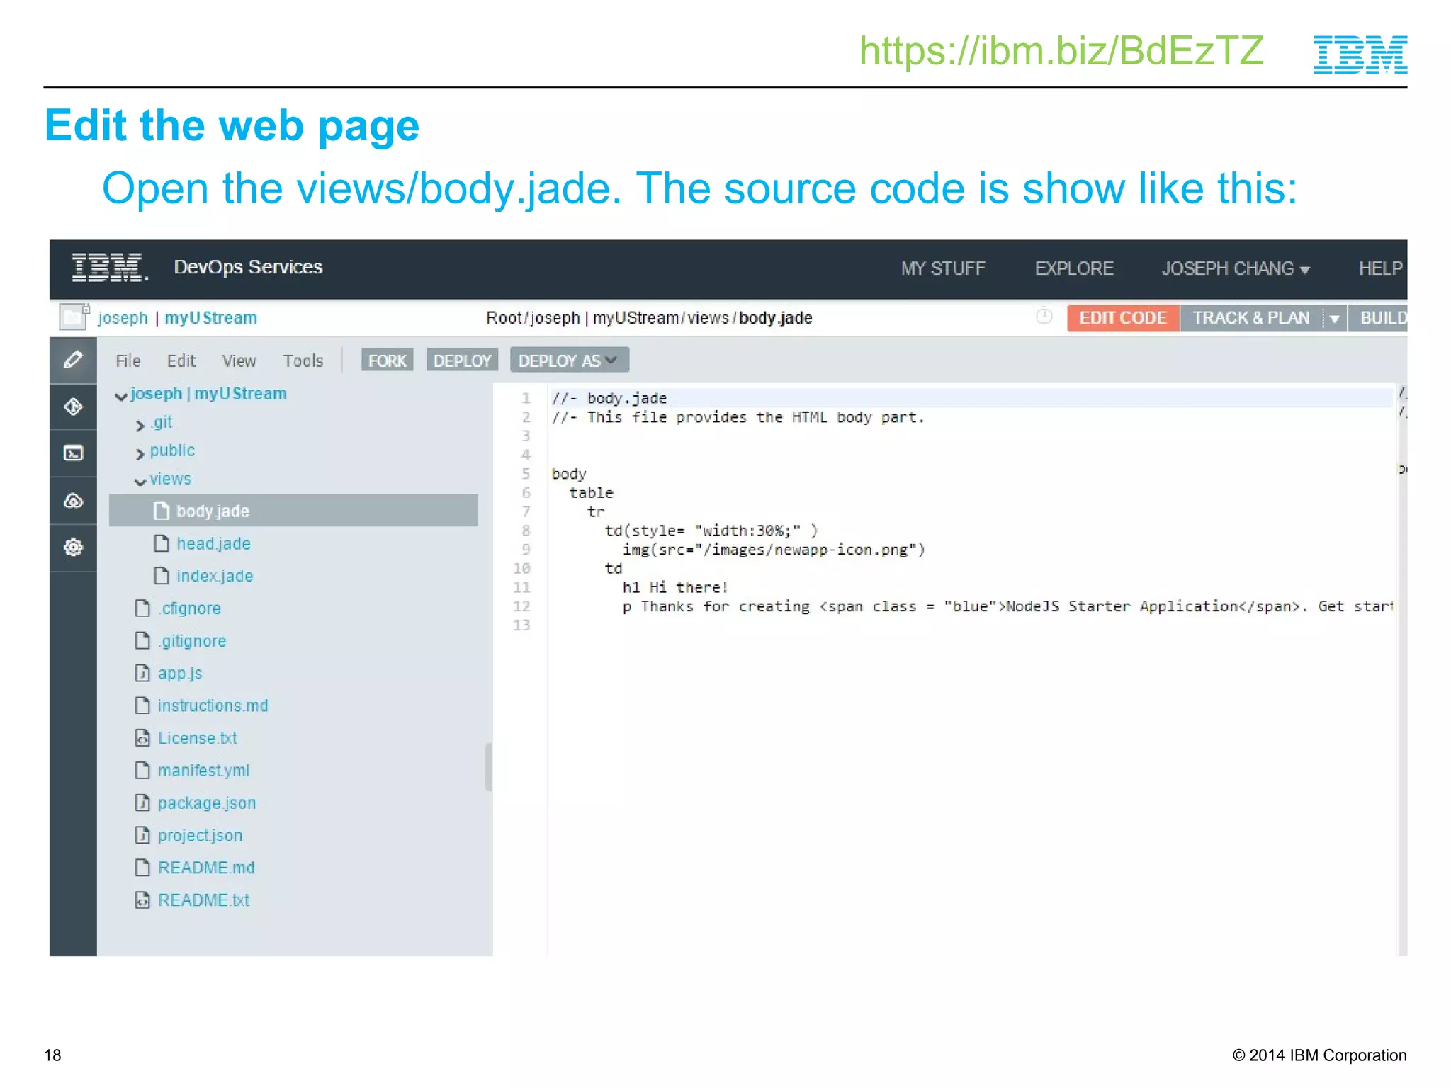The height and width of the screenshot is (1088, 1451).
Task: Click the app.js file icon
Action: (142, 673)
